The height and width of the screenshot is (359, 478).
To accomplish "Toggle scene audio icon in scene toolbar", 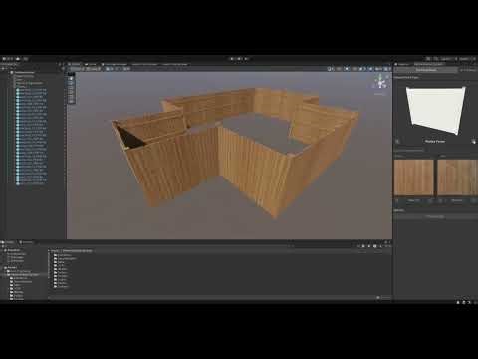I will [355, 69].
